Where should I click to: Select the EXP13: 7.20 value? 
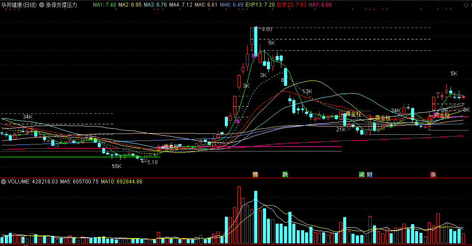click(x=260, y=5)
